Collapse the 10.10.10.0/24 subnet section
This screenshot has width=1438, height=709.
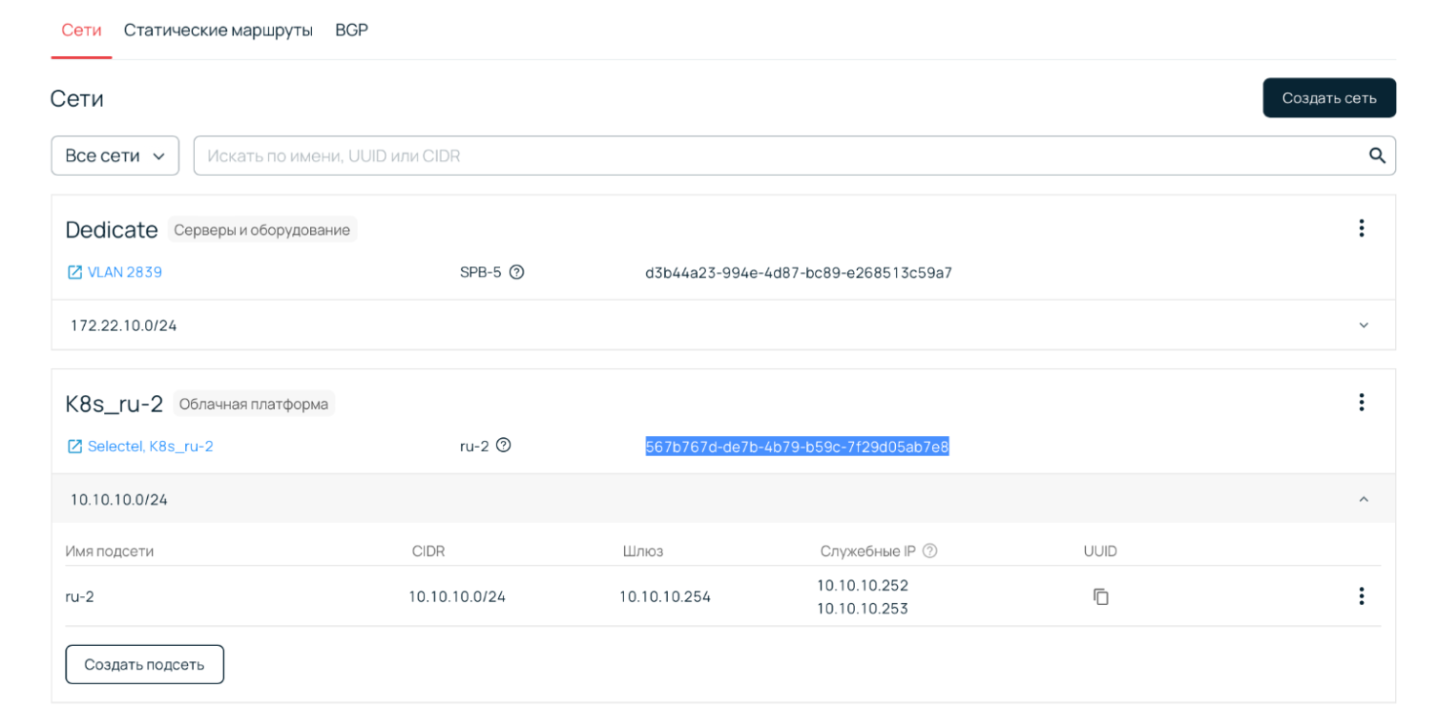1364,499
